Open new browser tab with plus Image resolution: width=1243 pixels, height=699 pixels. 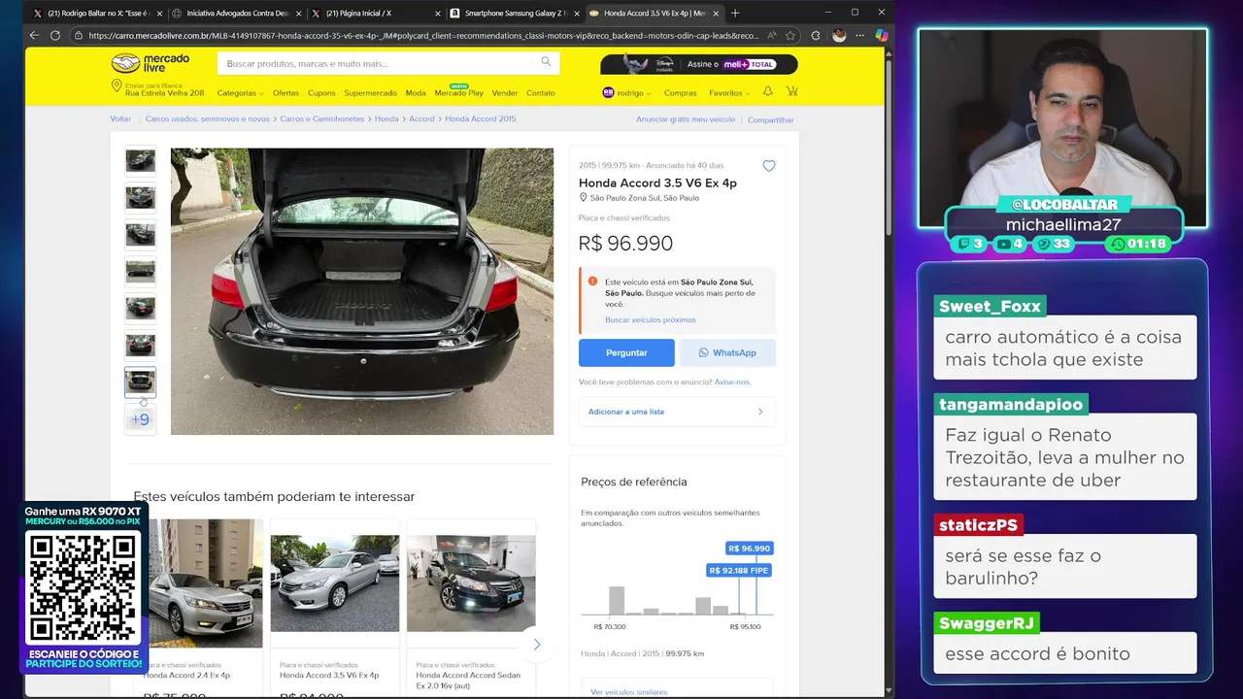click(735, 13)
